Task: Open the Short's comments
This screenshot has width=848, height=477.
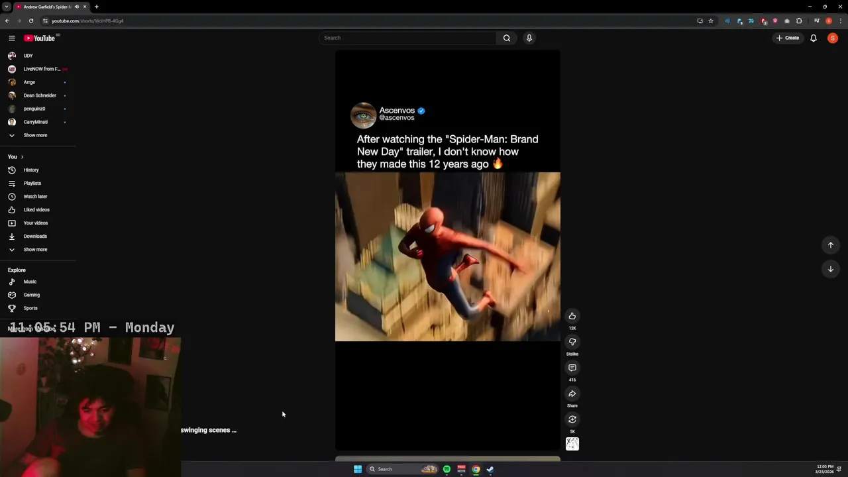Action: point(572,368)
